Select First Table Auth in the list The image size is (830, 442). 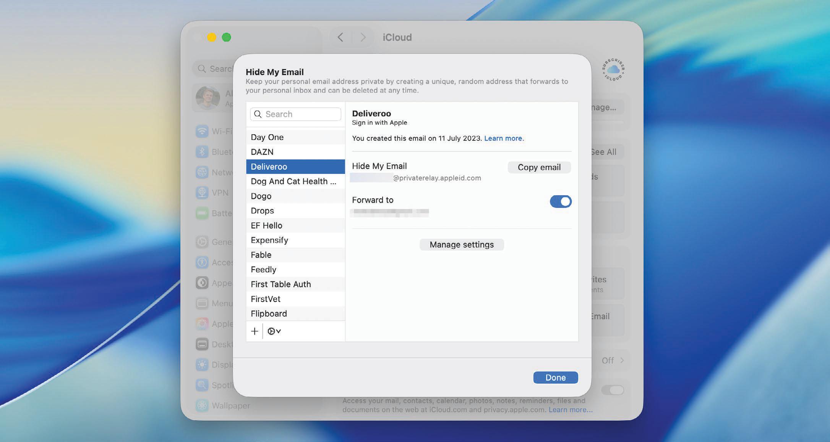click(295, 284)
